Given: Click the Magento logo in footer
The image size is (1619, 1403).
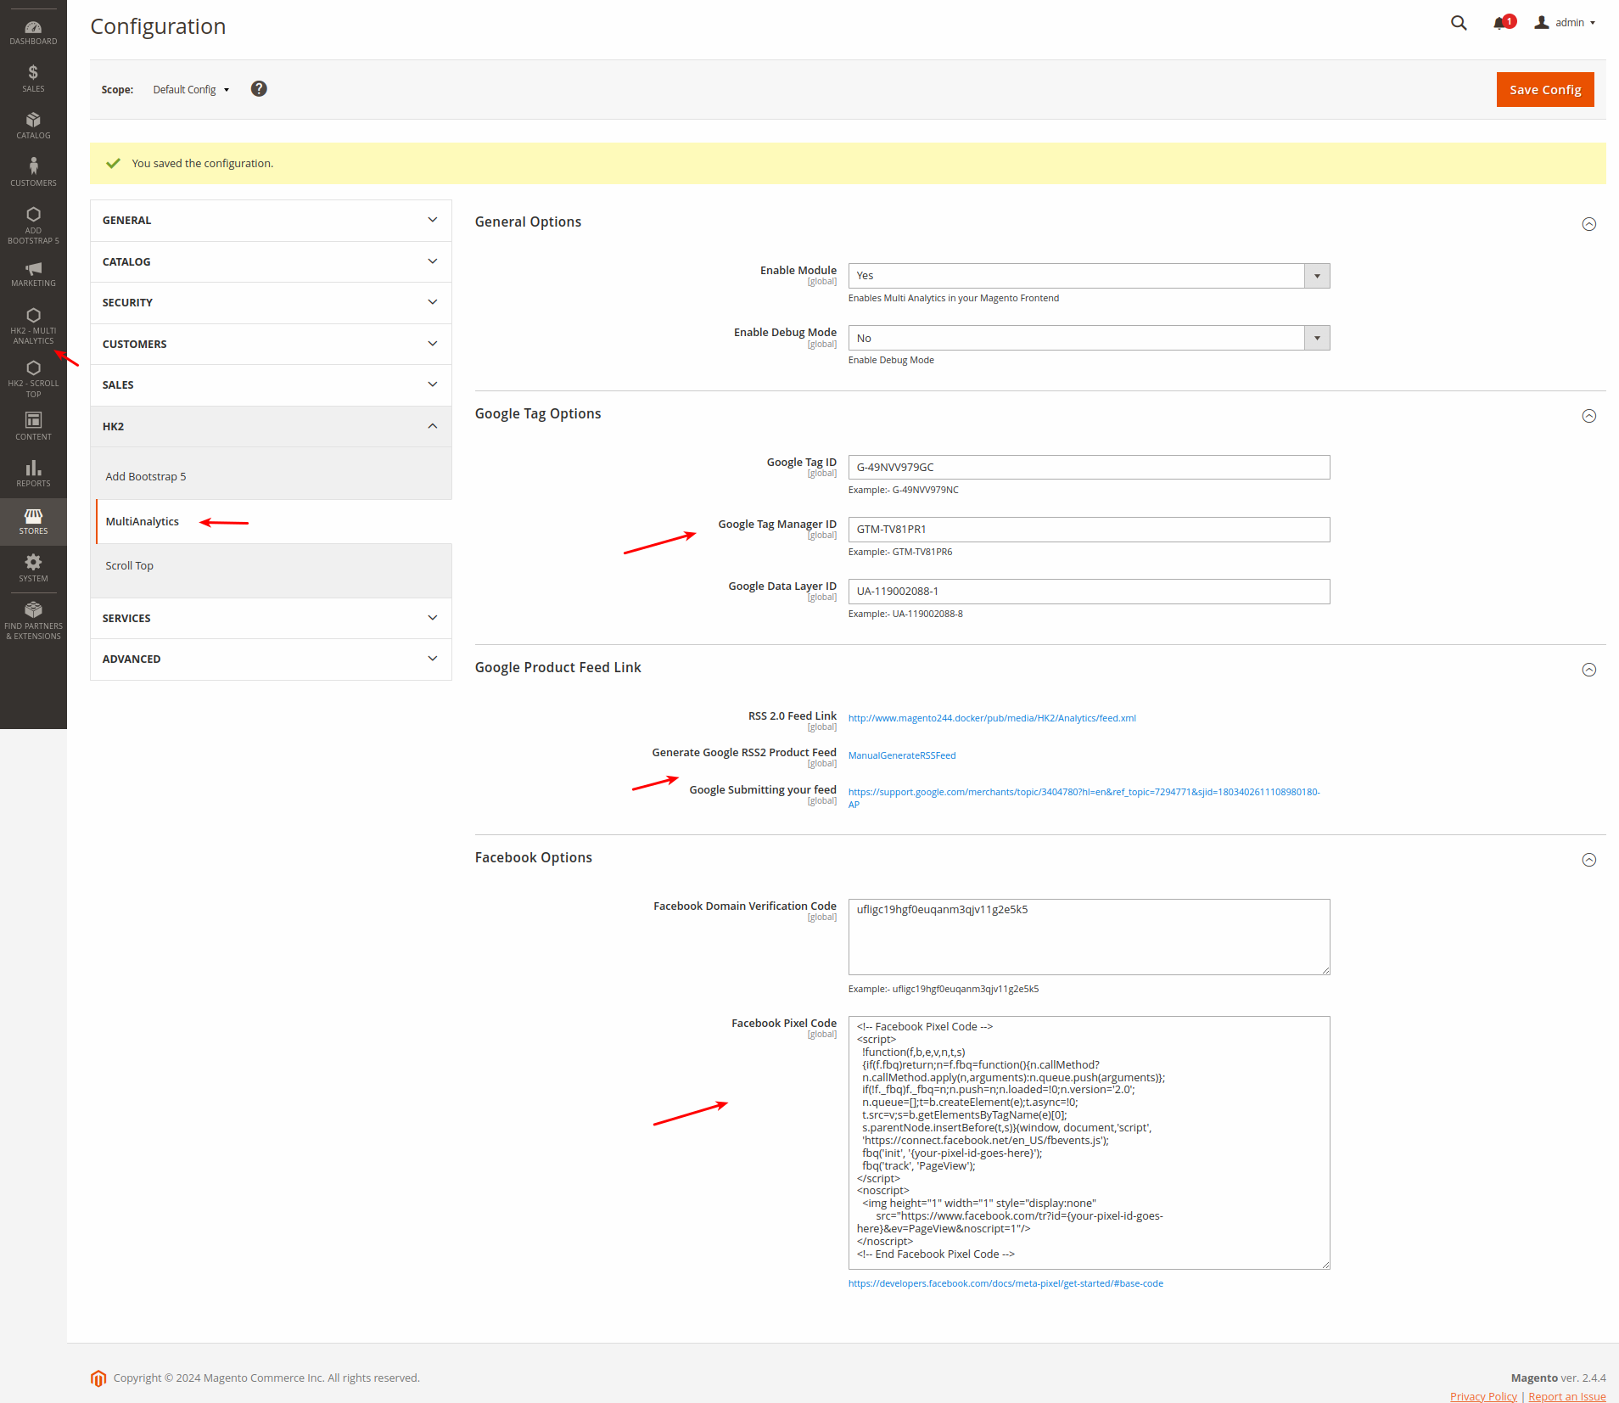Looking at the screenshot, I should click(x=98, y=1378).
